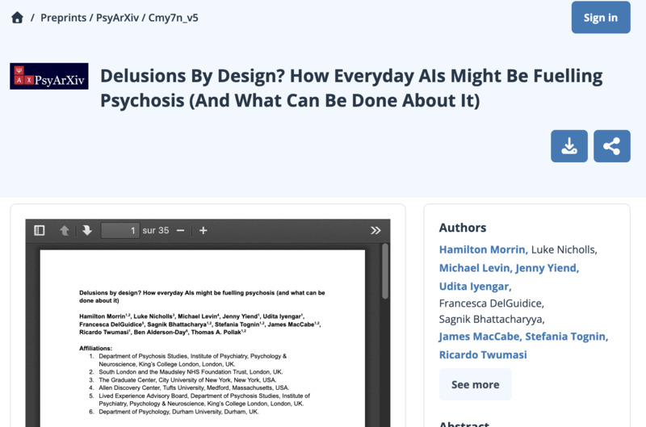Screen dimensions: 646x427
Task: Click author name Luke Nicholls
Action: coord(564,249)
